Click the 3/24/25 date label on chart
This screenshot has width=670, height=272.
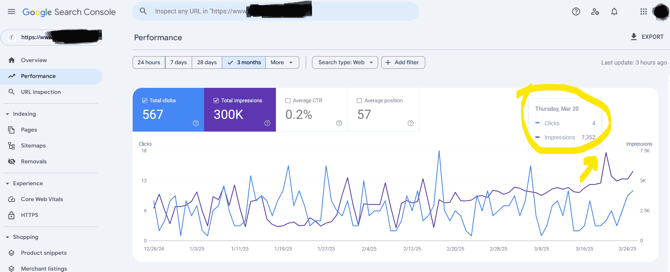click(627, 249)
